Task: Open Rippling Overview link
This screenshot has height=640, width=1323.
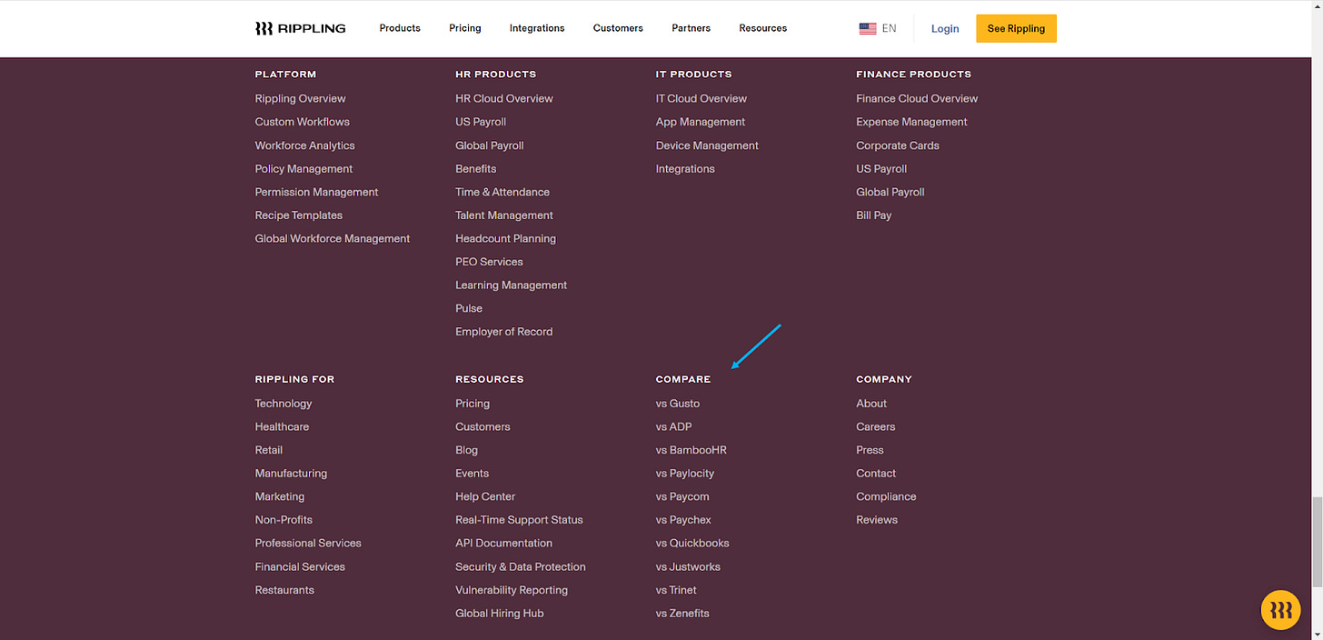Action: click(300, 98)
